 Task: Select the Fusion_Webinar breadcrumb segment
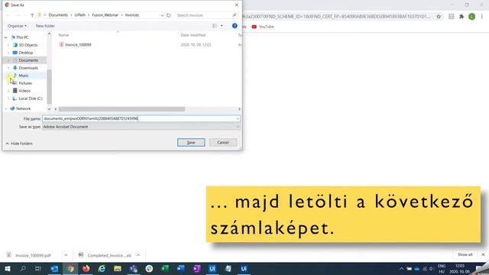click(x=105, y=15)
